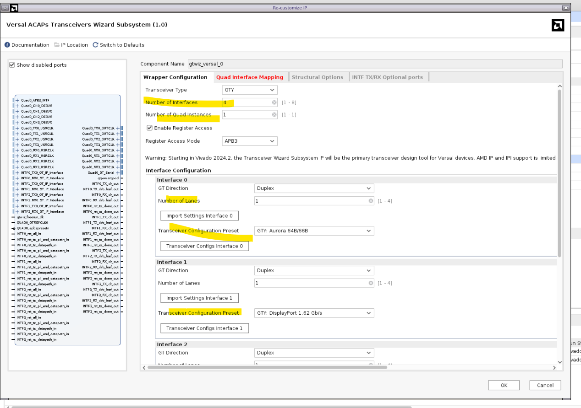
Task: Click the IP Location folder icon
Action: pyautogui.click(x=57, y=45)
